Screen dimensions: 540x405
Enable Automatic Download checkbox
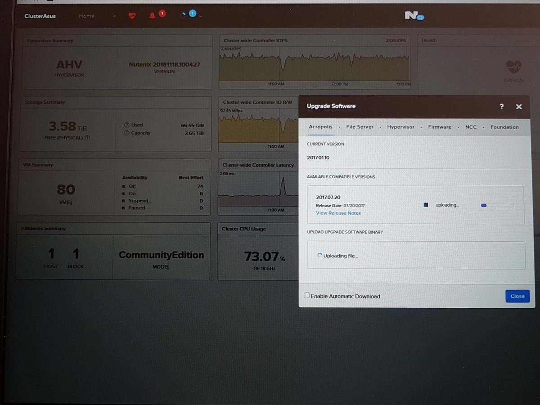tap(306, 296)
